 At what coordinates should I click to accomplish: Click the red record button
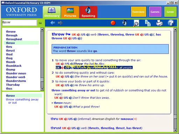[x=113, y=23]
